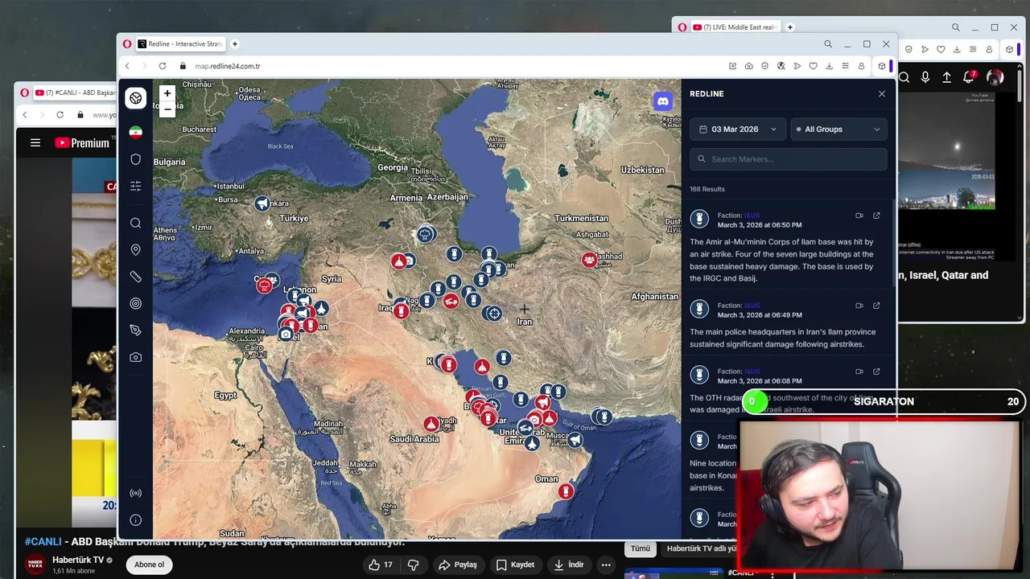Open the Habertürk TV channel name link
1030x579 pixels.
(x=78, y=560)
